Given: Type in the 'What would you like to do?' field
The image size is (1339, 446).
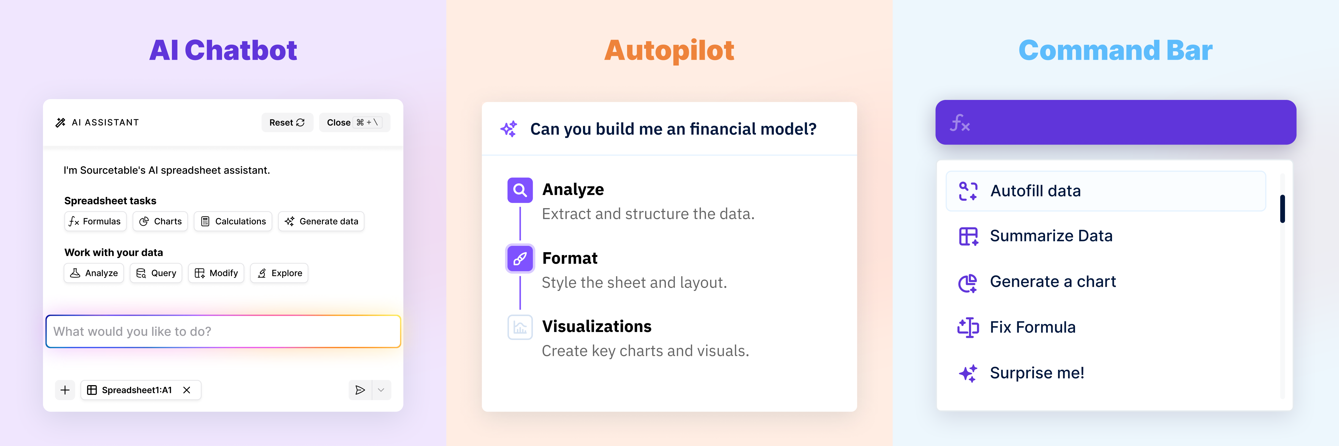Looking at the screenshot, I should tap(223, 331).
